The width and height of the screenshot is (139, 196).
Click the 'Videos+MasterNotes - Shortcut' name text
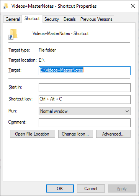tap(61, 34)
